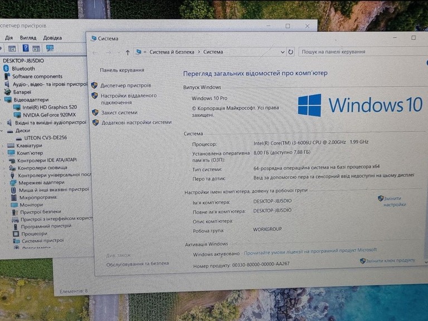
Task: Select Аудіо-, відео- та ігрові пристрої category
Action: point(50,84)
